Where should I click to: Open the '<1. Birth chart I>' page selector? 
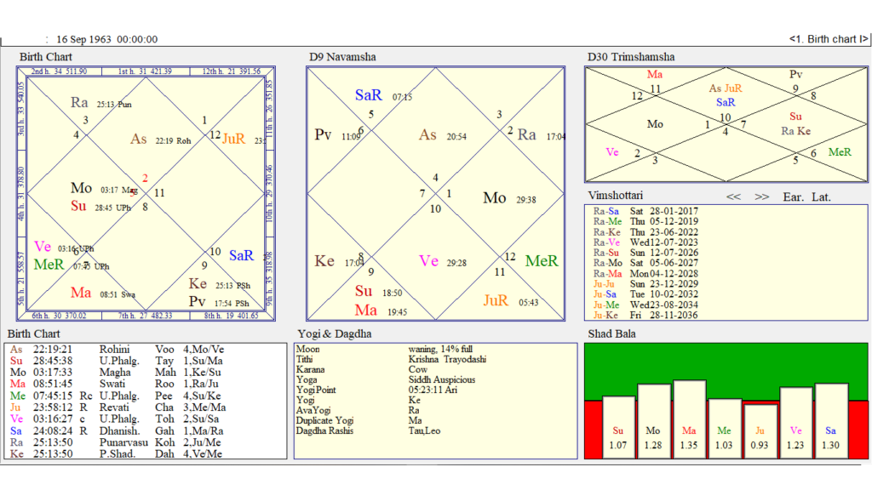tap(828, 39)
